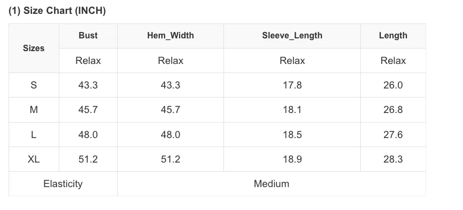The image size is (463, 210).
Task: Click the Hem_Width column header
Action: [x=171, y=36]
